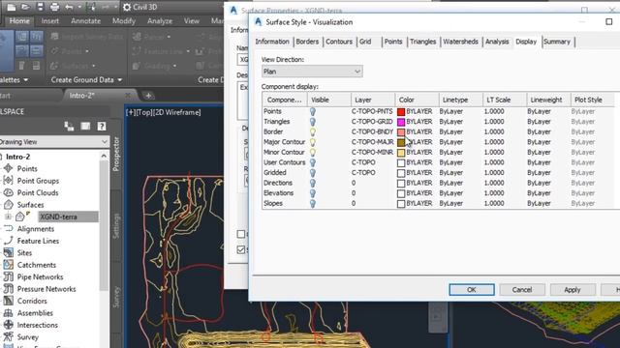620x348 pixels.
Task: Expand the XGND-terra surface tree node
Action: [8, 217]
